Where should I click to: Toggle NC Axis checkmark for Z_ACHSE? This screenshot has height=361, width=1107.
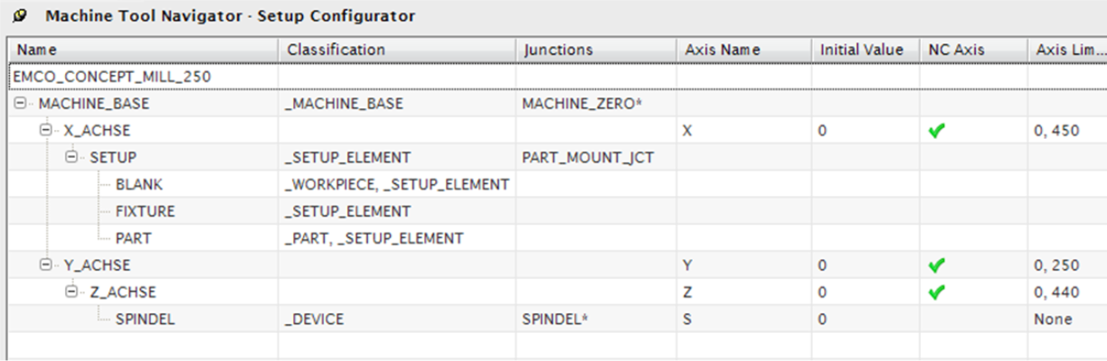937,292
